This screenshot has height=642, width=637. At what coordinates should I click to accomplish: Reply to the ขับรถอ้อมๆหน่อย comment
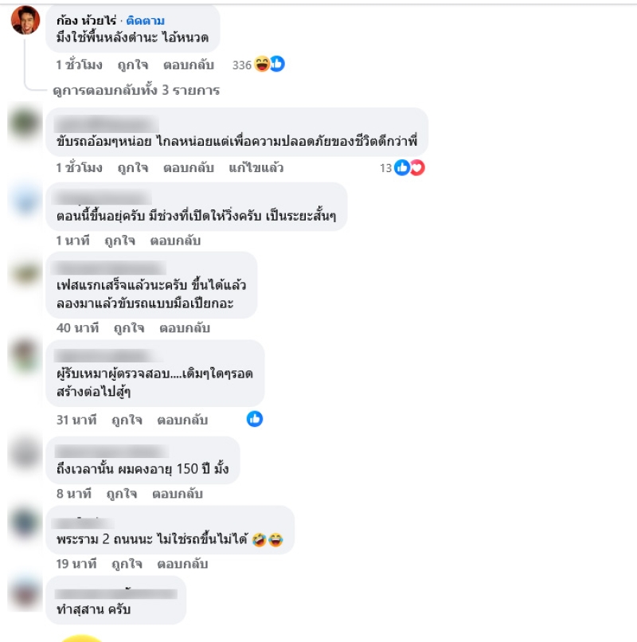point(189,168)
